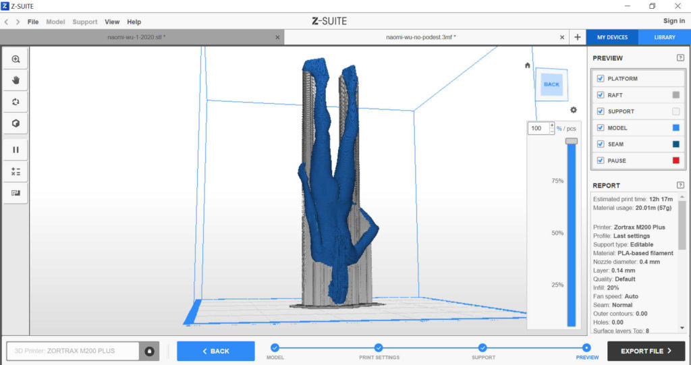
Task: Open the view cube options tool
Action: tap(16, 123)
